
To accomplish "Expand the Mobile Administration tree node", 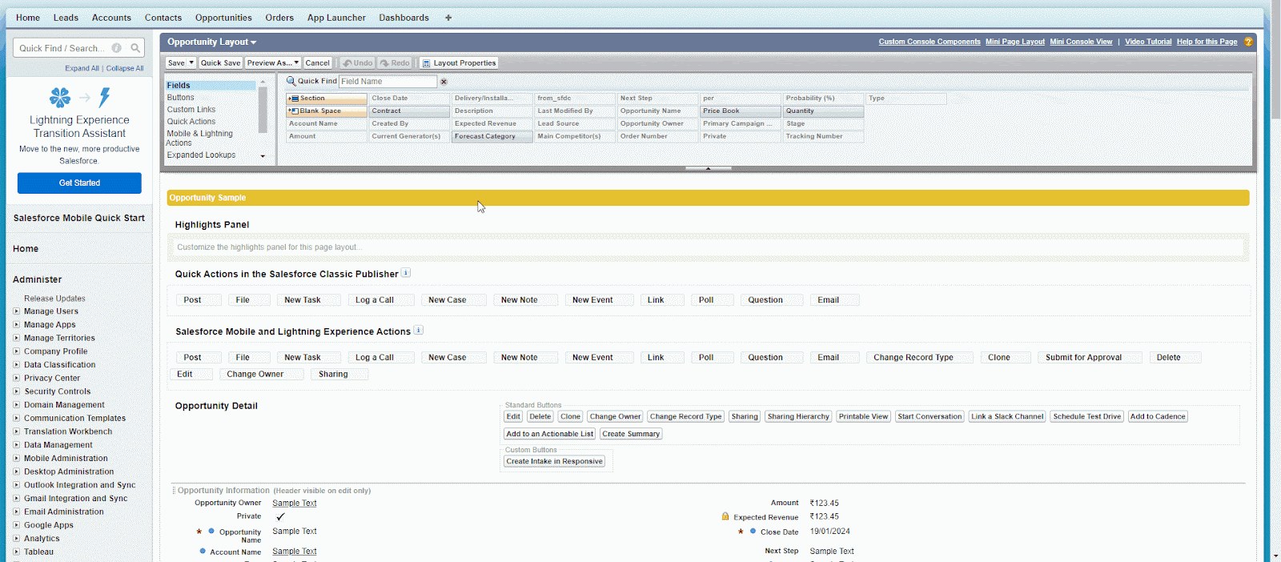I will click(16, 459).
